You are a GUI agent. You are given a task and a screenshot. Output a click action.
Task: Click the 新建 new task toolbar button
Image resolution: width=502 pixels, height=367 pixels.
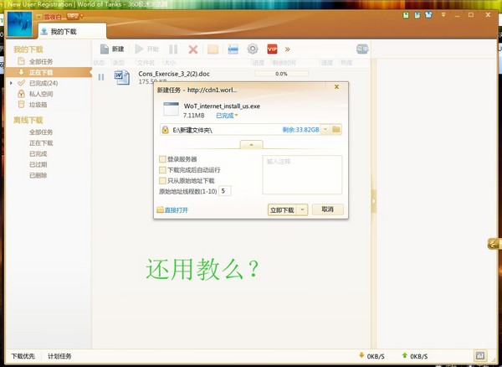[112, 49]
